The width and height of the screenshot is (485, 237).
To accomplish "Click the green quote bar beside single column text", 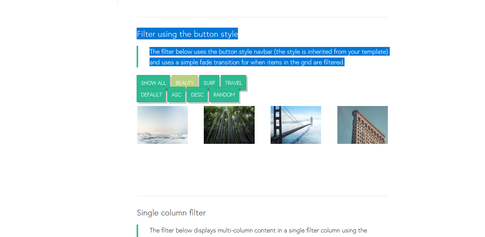I will pyautogui.click(x=137, y=231).
